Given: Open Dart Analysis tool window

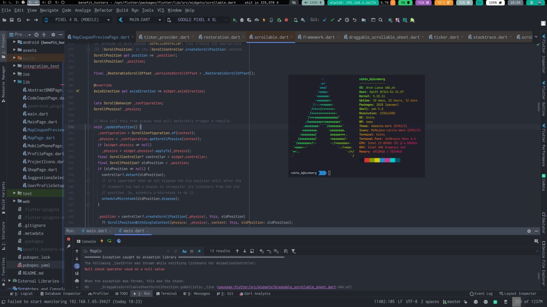Looking at the screenshot, I should click(x=255, y=294).
